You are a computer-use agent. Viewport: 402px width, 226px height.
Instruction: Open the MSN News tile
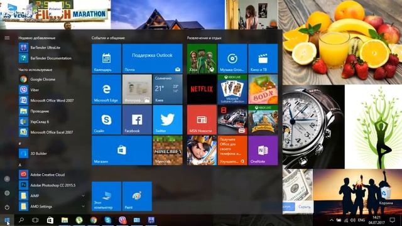(x=202, y=120)
